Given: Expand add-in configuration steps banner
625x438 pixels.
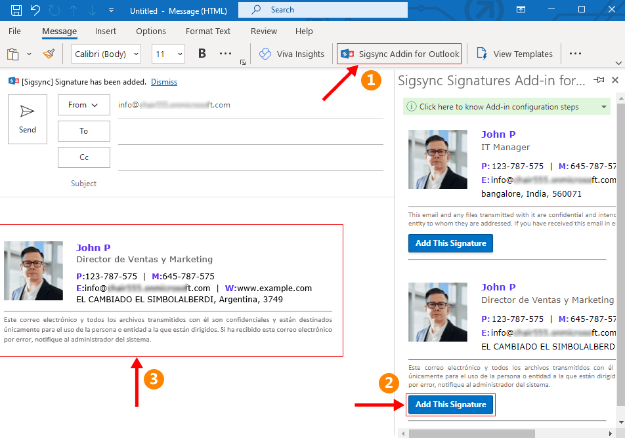Looking at the screenshot, I should (603, 107).
